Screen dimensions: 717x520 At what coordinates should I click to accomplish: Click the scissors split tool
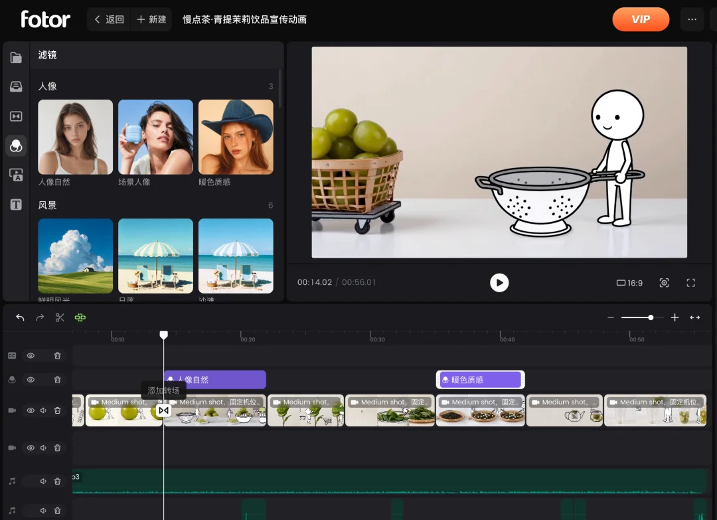pyautogui.click(x=60, y=317)
